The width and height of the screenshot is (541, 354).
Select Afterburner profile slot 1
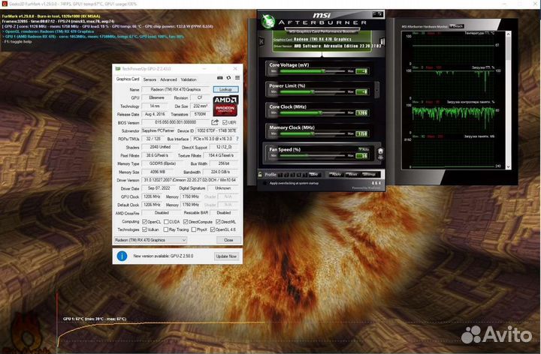(280, 175)
